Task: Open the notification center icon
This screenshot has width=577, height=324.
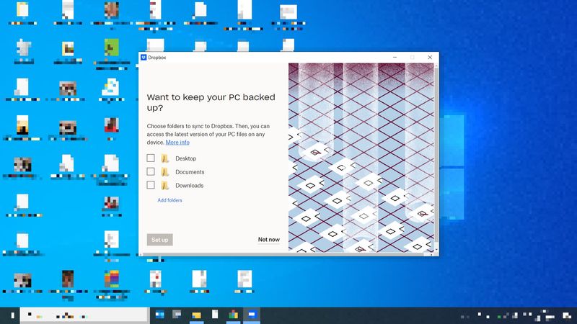Action: [x=567, y=315]
